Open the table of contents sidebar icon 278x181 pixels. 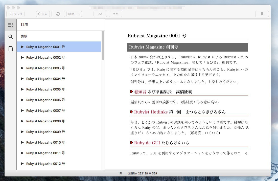(x=10, y=25)
